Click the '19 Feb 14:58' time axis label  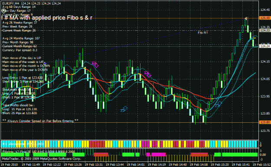point(199,164)
